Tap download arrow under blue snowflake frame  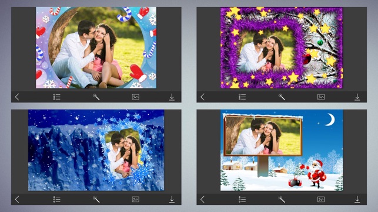point(172,199)
